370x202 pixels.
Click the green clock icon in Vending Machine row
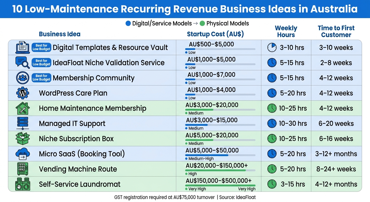tap(272, 169)
